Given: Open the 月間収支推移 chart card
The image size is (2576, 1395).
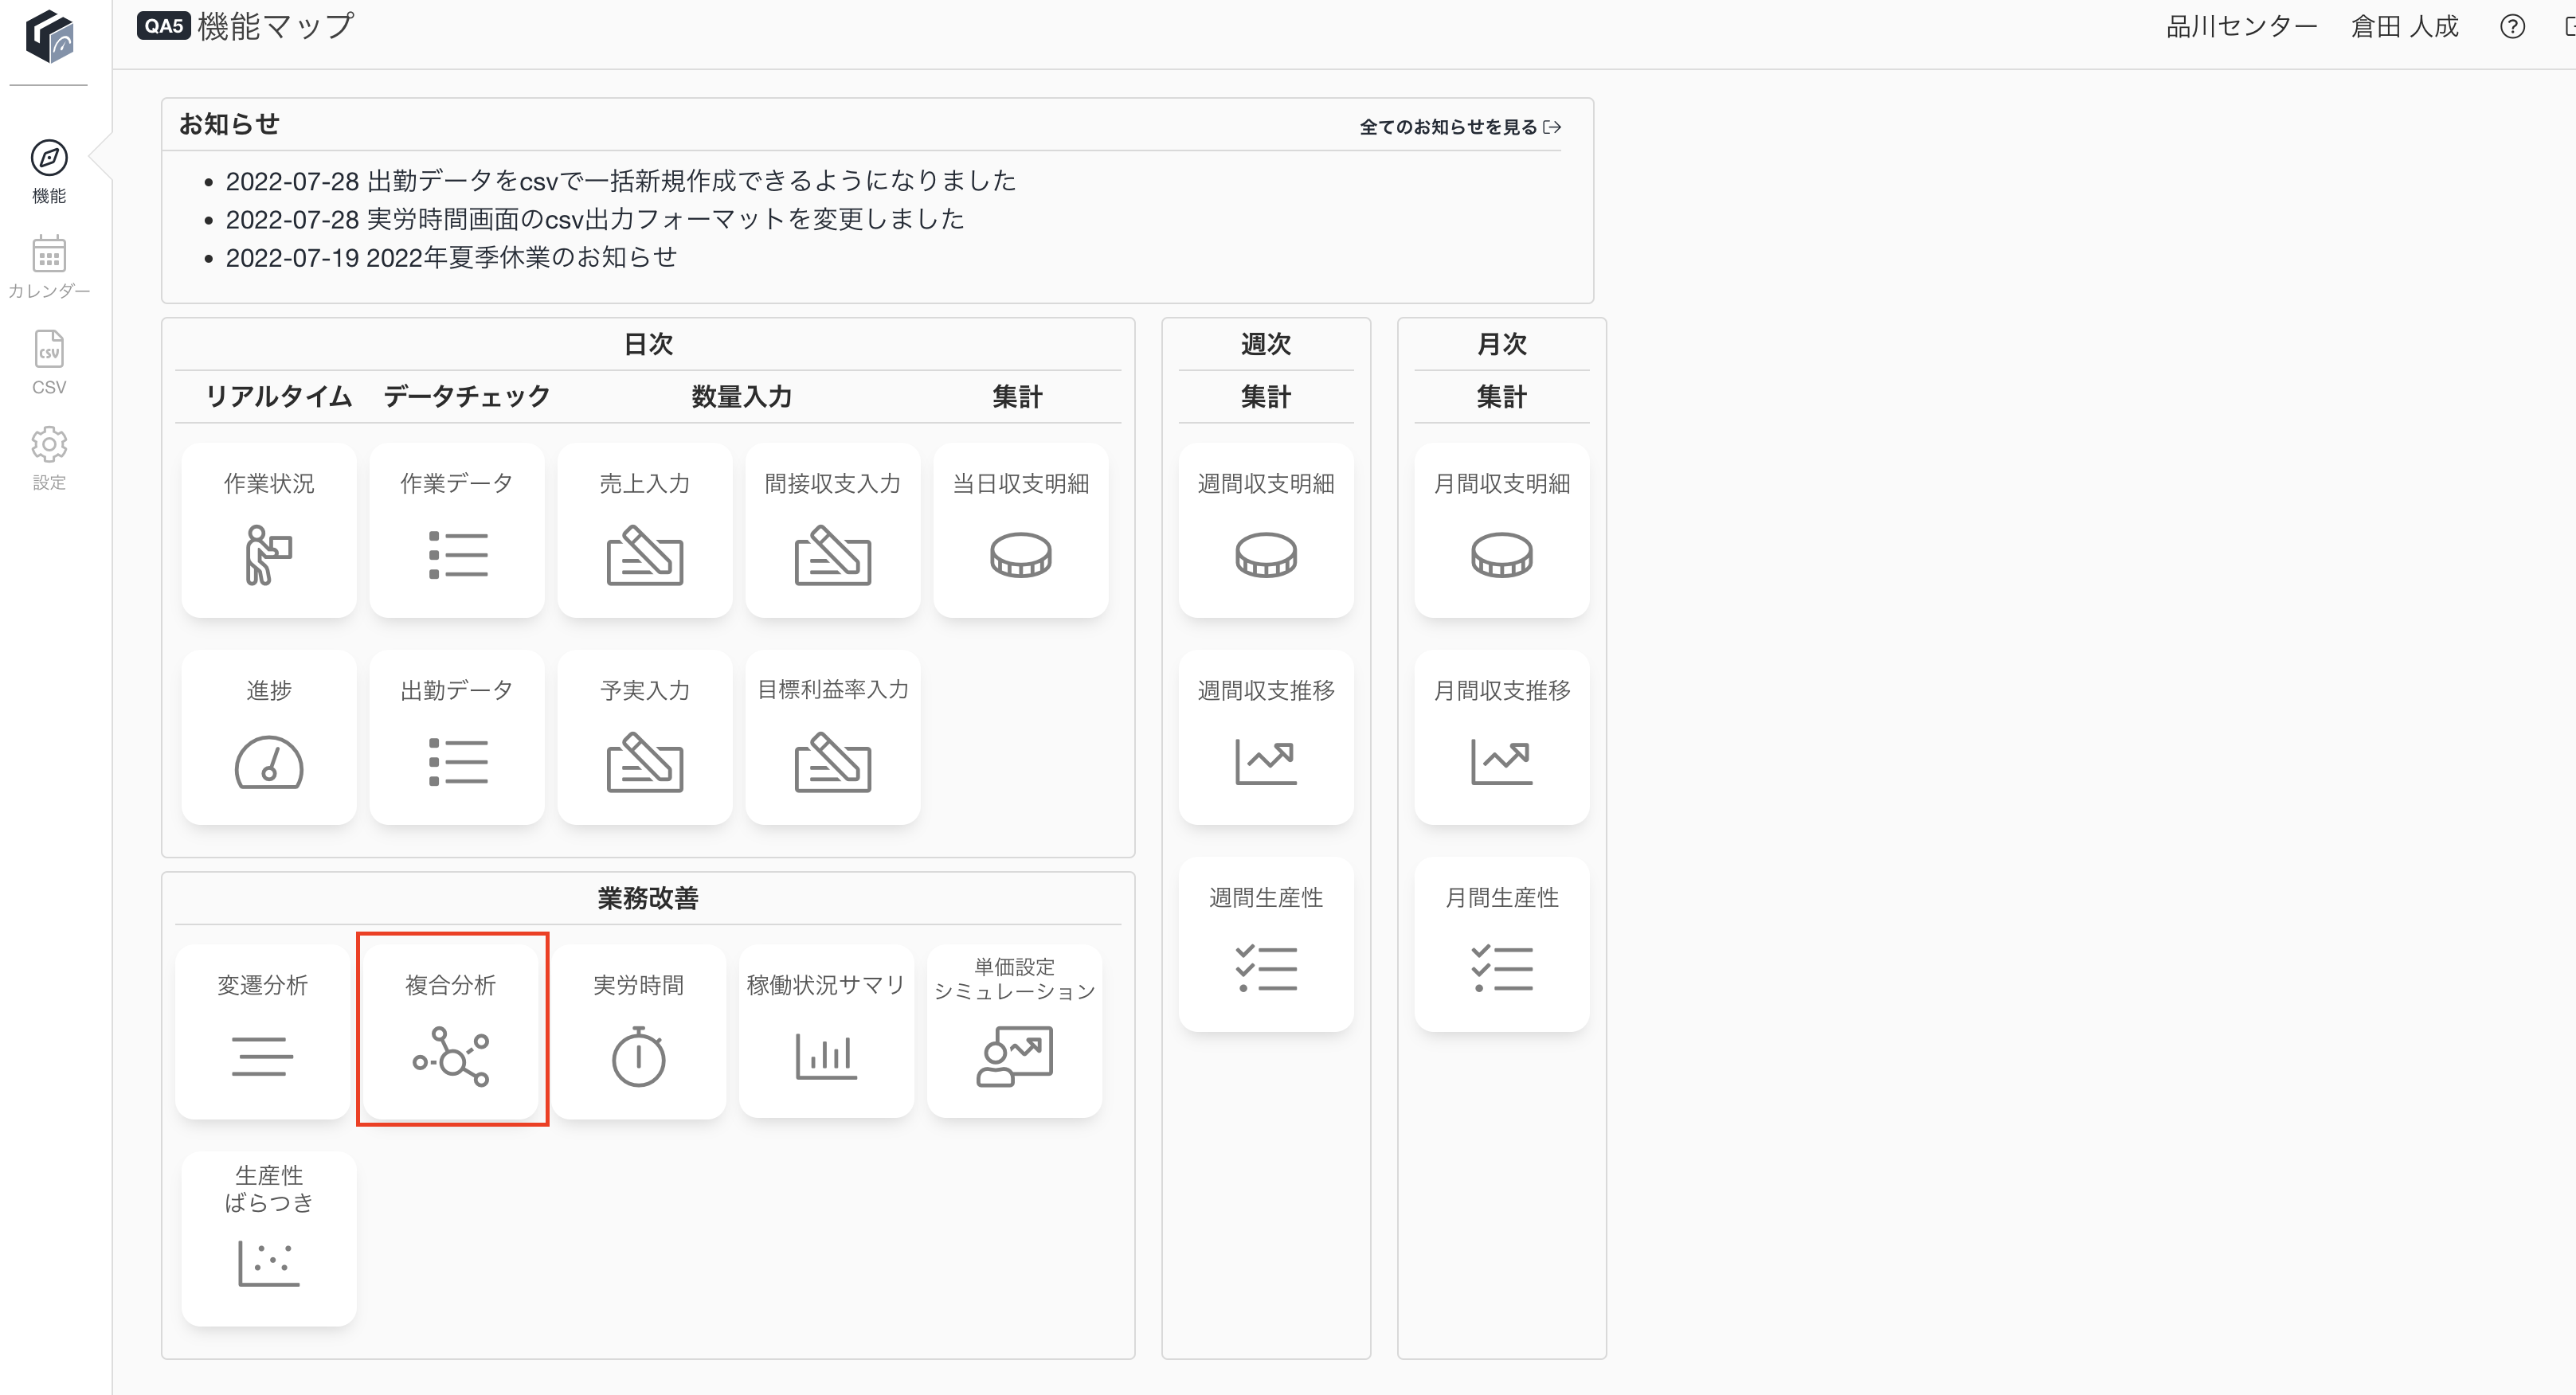Looking at the screenshot, I should point(1502,737).
